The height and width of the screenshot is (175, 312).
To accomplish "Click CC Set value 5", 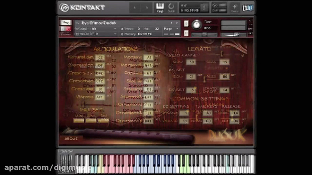I will [192, 90].
